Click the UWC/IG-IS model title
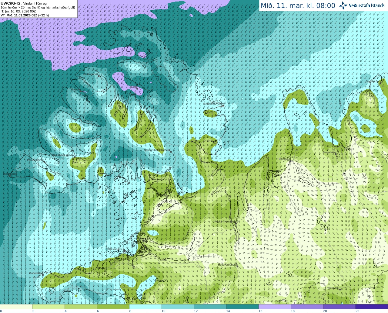 click(x=11, y=3)
